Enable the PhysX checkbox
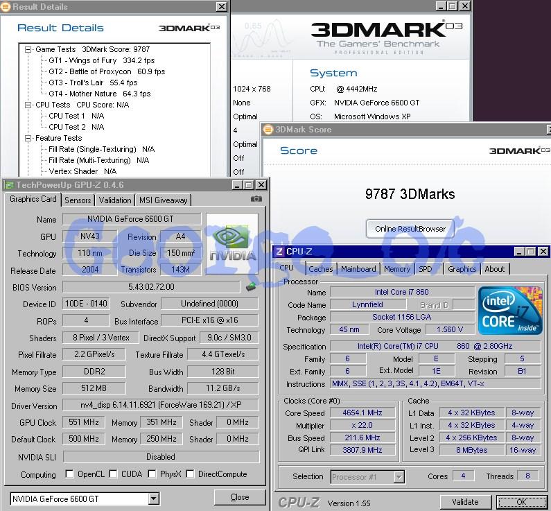The image size is (551, 511). point(152,474)
